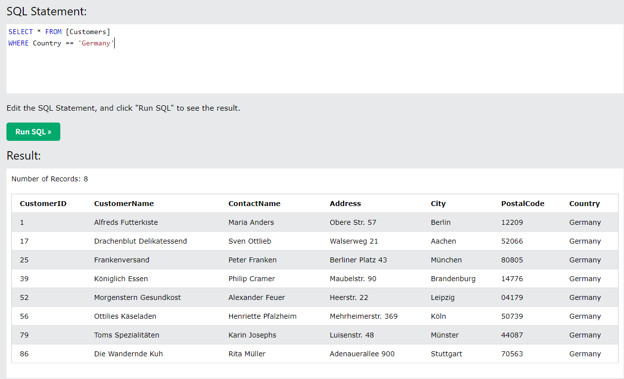Viewport: 624px width, 379px height.
Task: Click the city Brandenburg cell
Action: [x=453, y=279]
